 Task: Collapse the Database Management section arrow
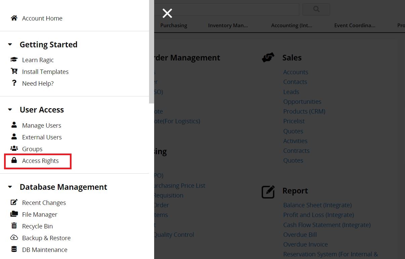tap(10, 187)
